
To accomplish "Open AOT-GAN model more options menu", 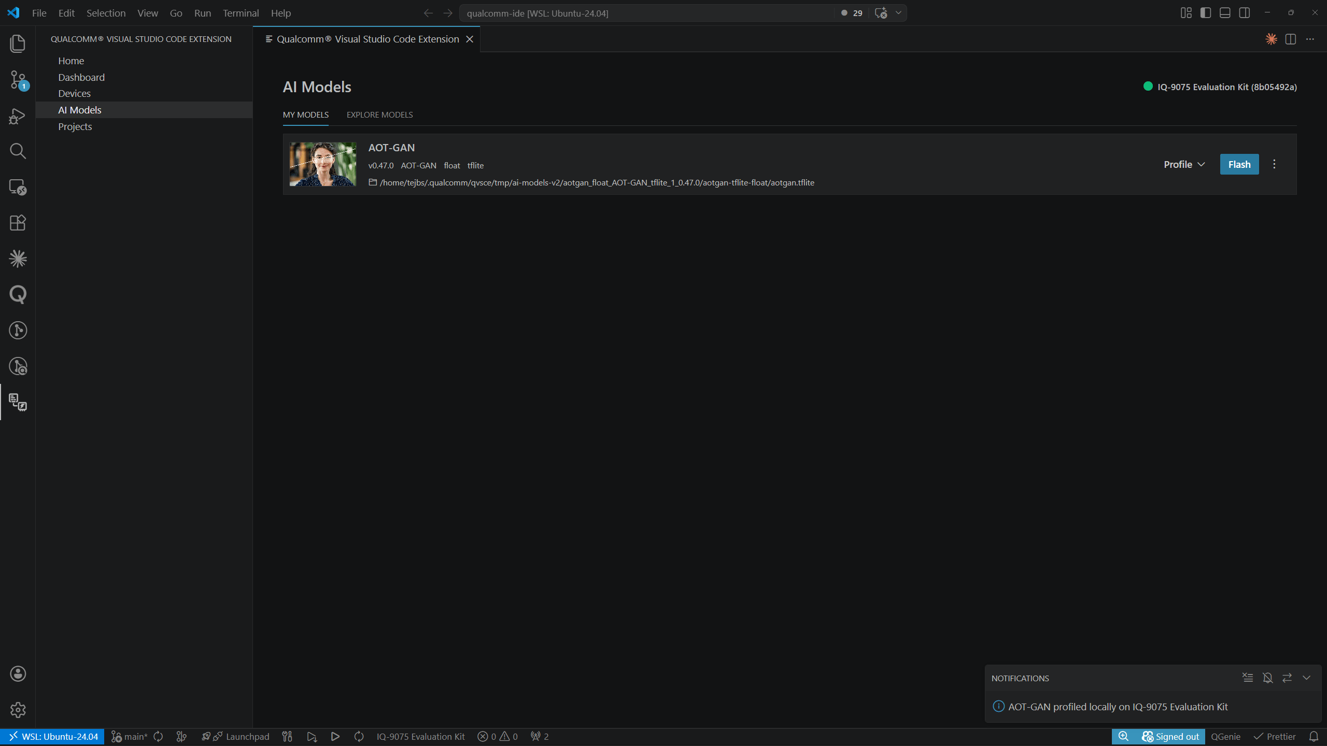I will click(1274, 164).
